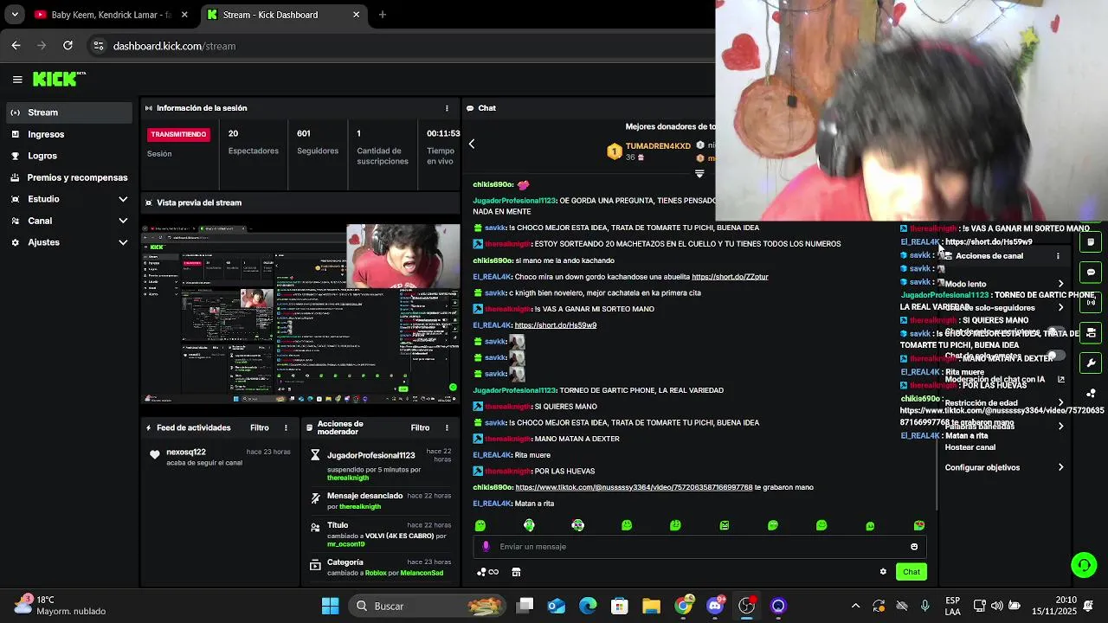Go back with the chat left arrow

tap(472, 144)
